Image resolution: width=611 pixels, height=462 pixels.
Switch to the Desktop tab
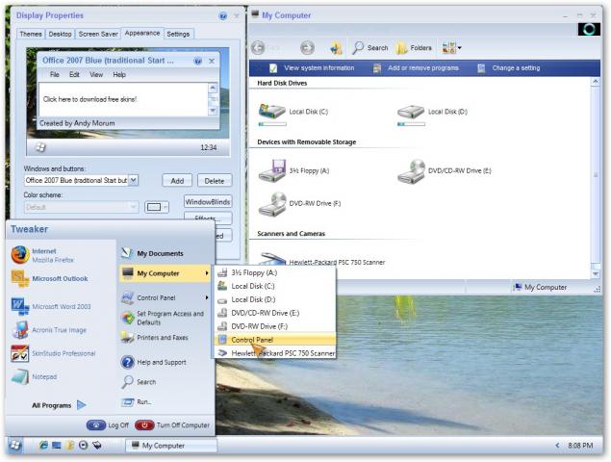[x=60, y=34]
